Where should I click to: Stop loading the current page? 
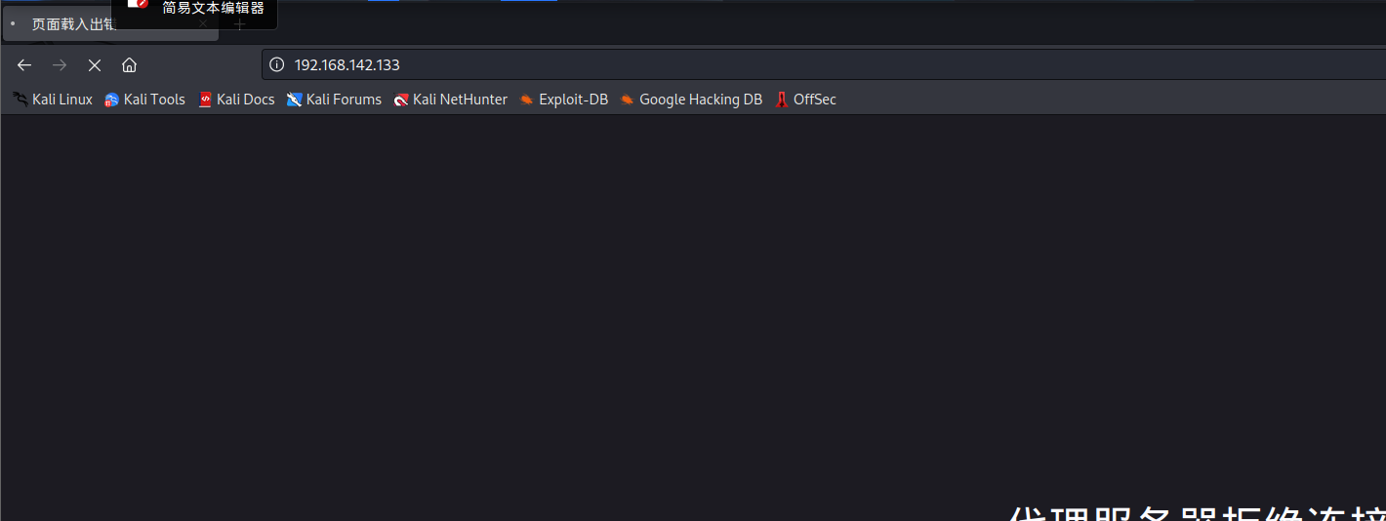click(x=95, y=65)
